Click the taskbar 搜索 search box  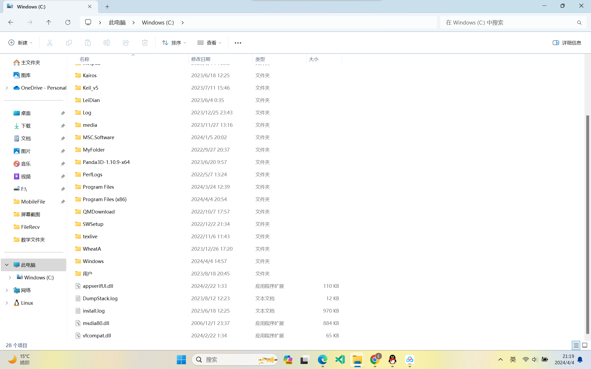[x=235, y=360]
